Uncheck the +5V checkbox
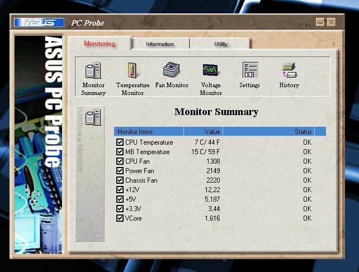Image resolution: width=359 pixels, height=272 pixels. [x=120, y=199]
